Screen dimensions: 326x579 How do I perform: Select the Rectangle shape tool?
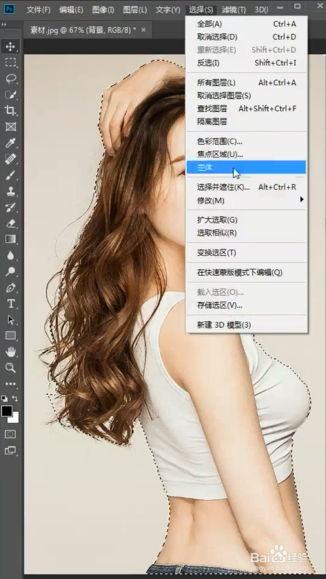10,336
